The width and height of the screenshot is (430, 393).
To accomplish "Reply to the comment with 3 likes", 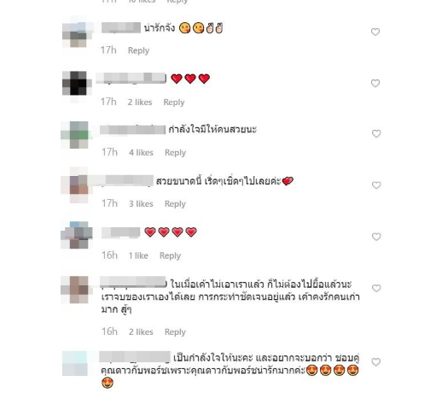I will (175, 203).
